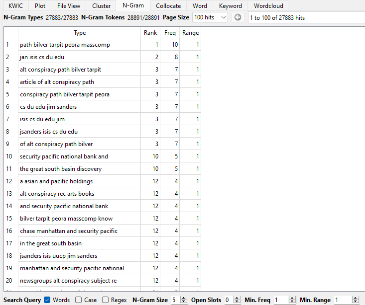365x305 pixels.
Task: Select row 'in the great south basin'
Action: (x=102, y=243)
